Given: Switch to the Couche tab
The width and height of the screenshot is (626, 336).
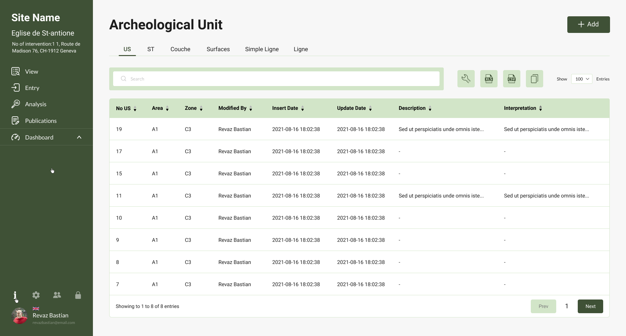Looking at the screenshot, I should [x=180, y=49].
